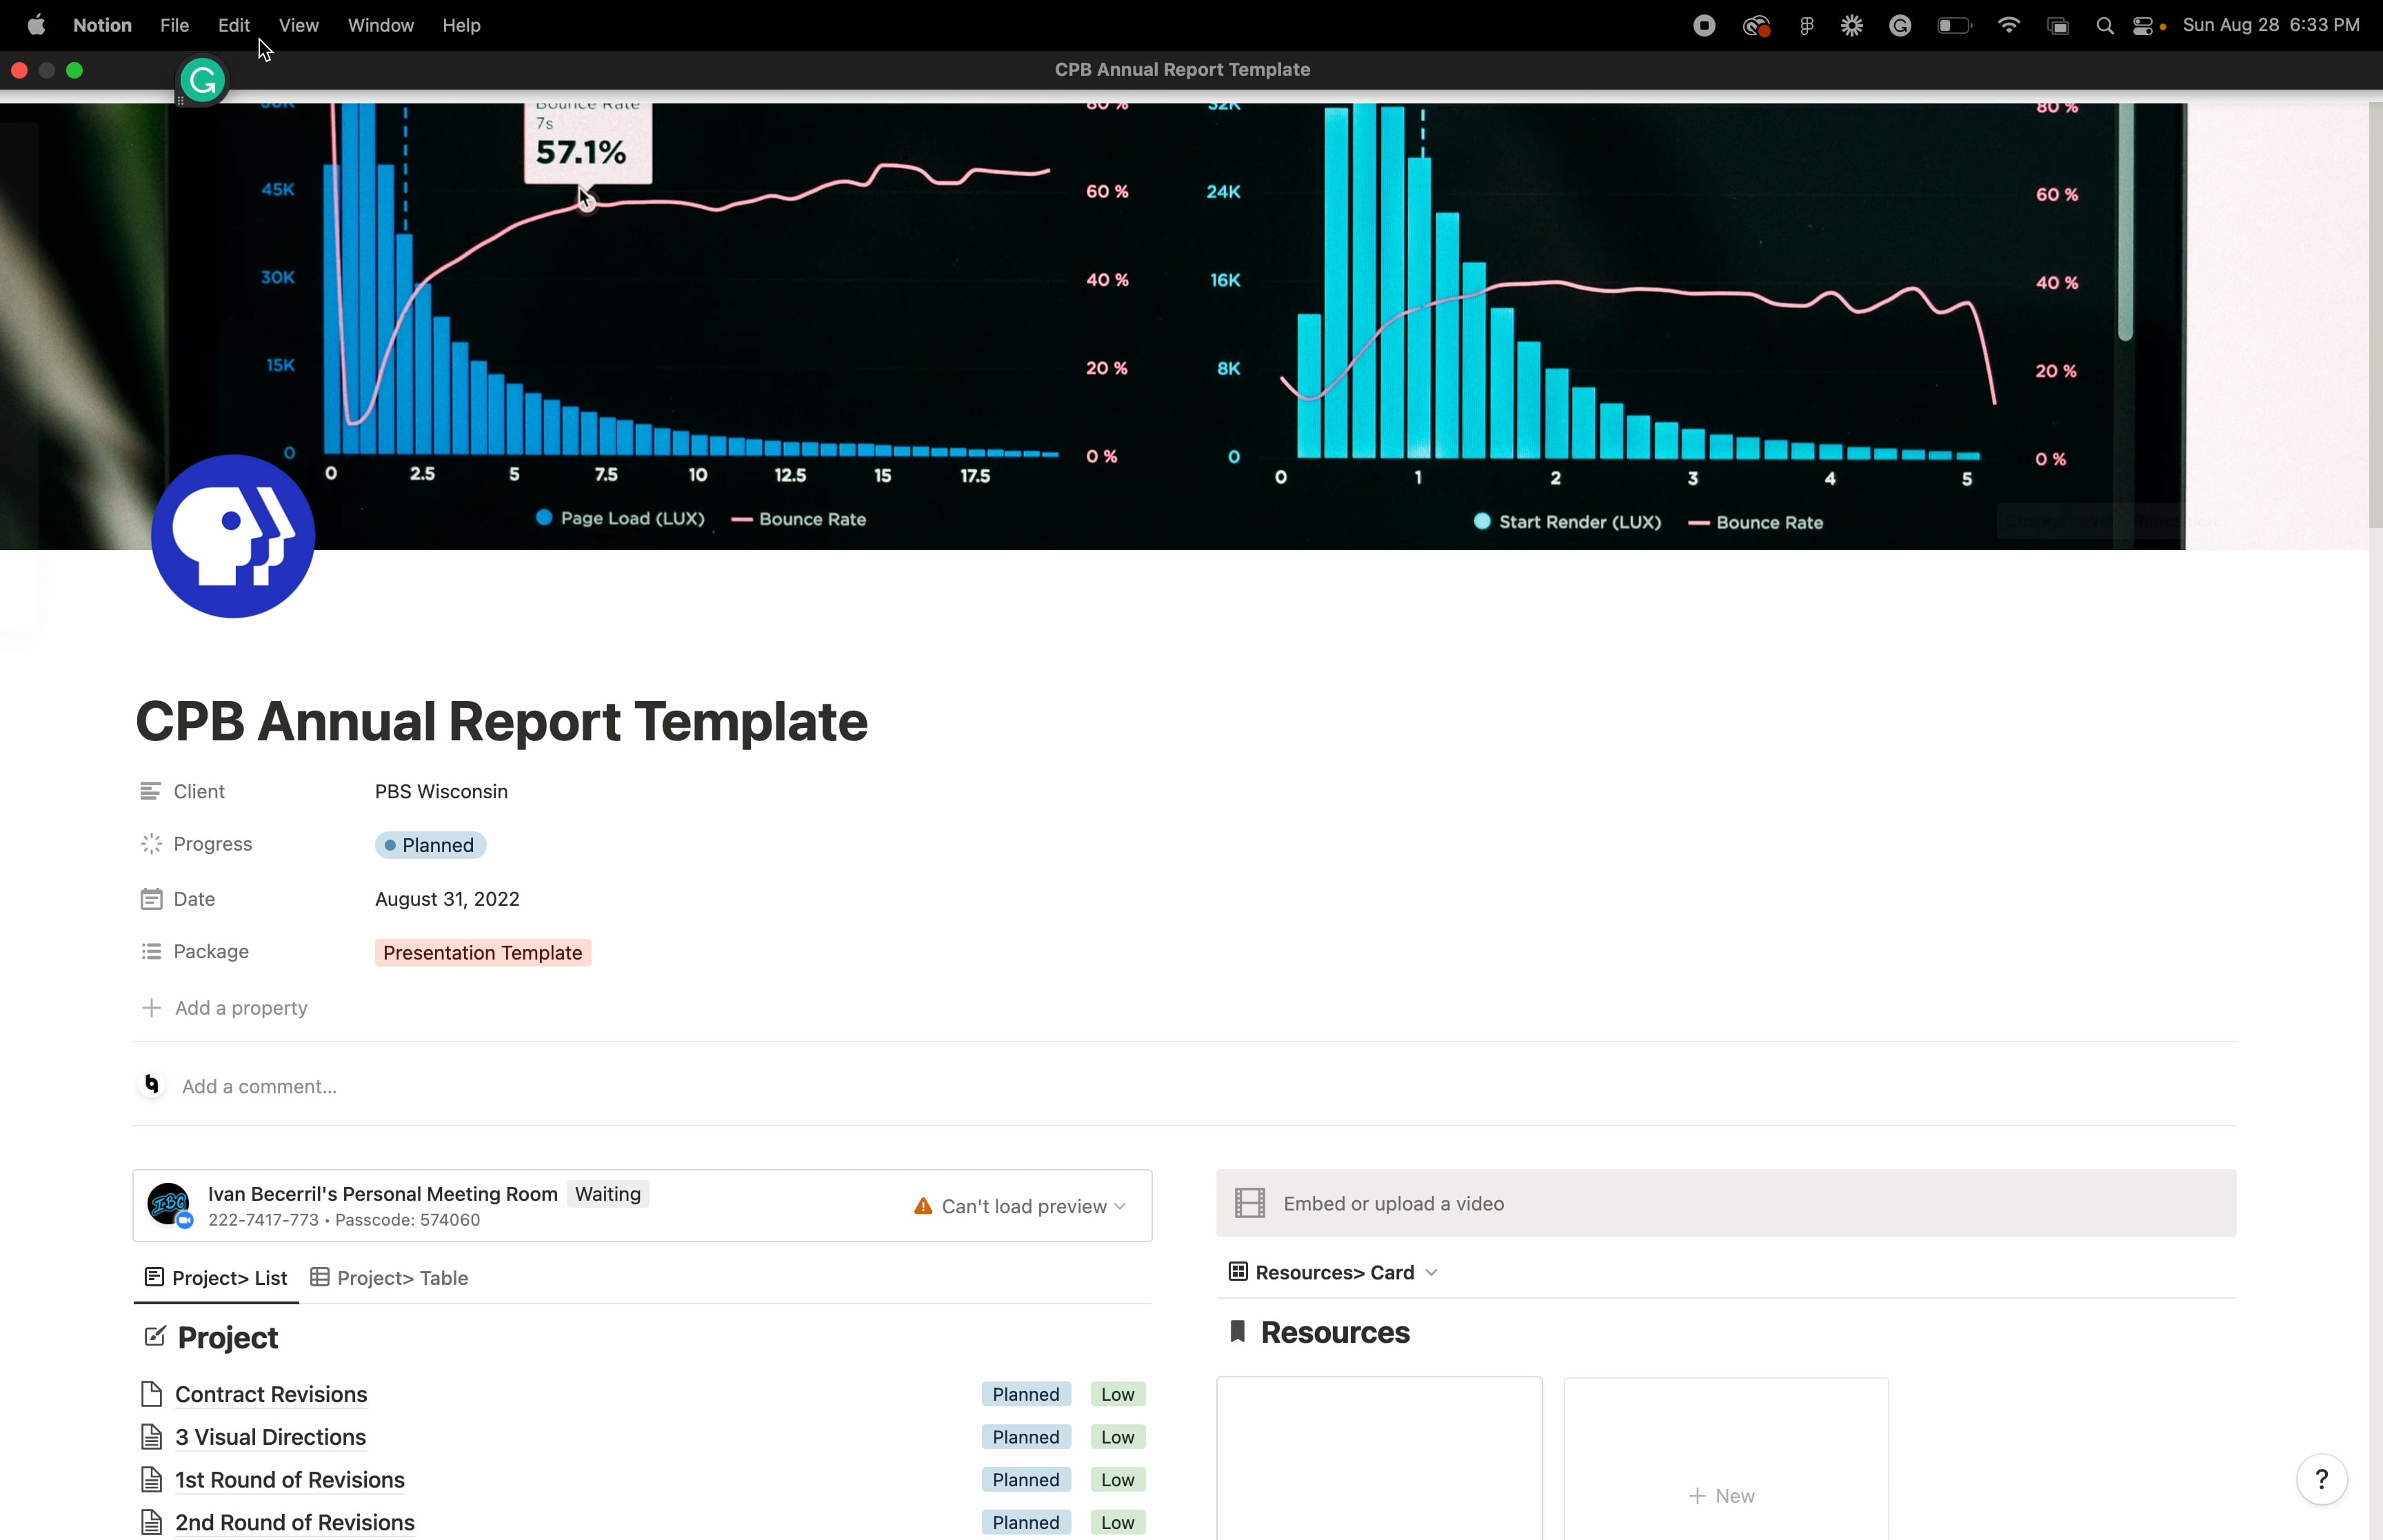Click the Add a comment field

click(x=259, y=1086)
